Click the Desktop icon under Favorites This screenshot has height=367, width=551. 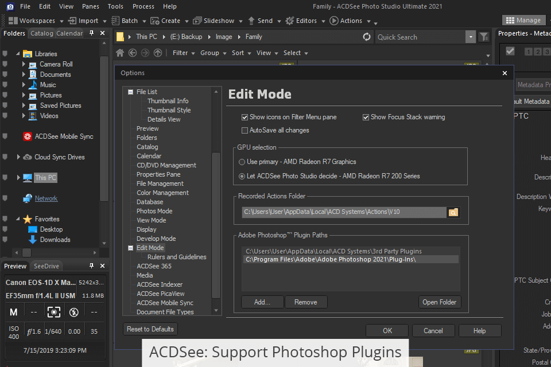pyautogui.click(x=33, y=229)
